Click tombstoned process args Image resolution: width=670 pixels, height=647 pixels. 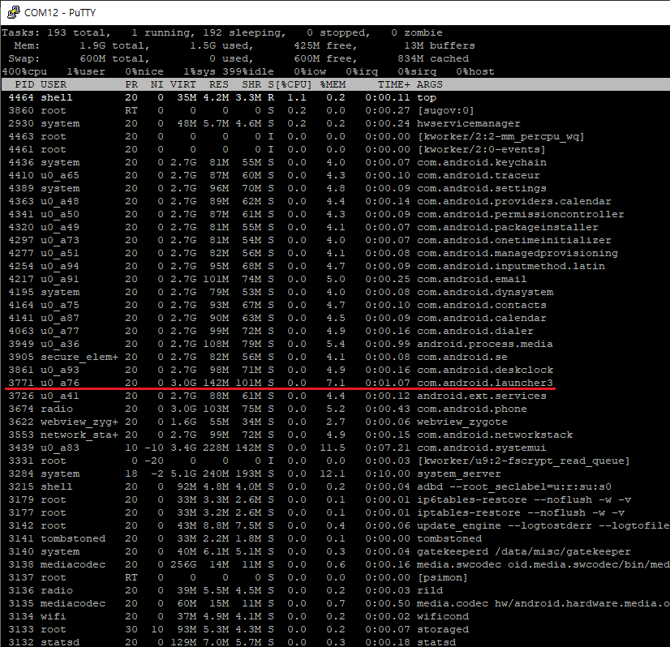[449, 538]
